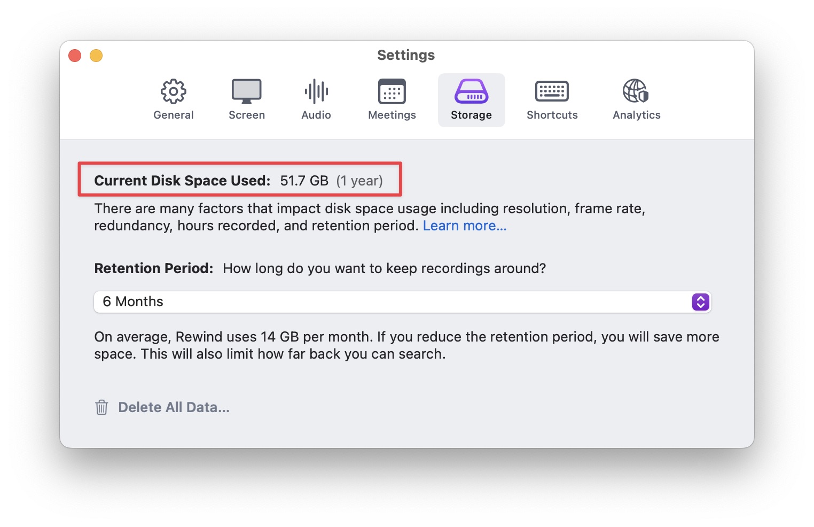
Task: Click the trash can icon
Action: [101, 407]
